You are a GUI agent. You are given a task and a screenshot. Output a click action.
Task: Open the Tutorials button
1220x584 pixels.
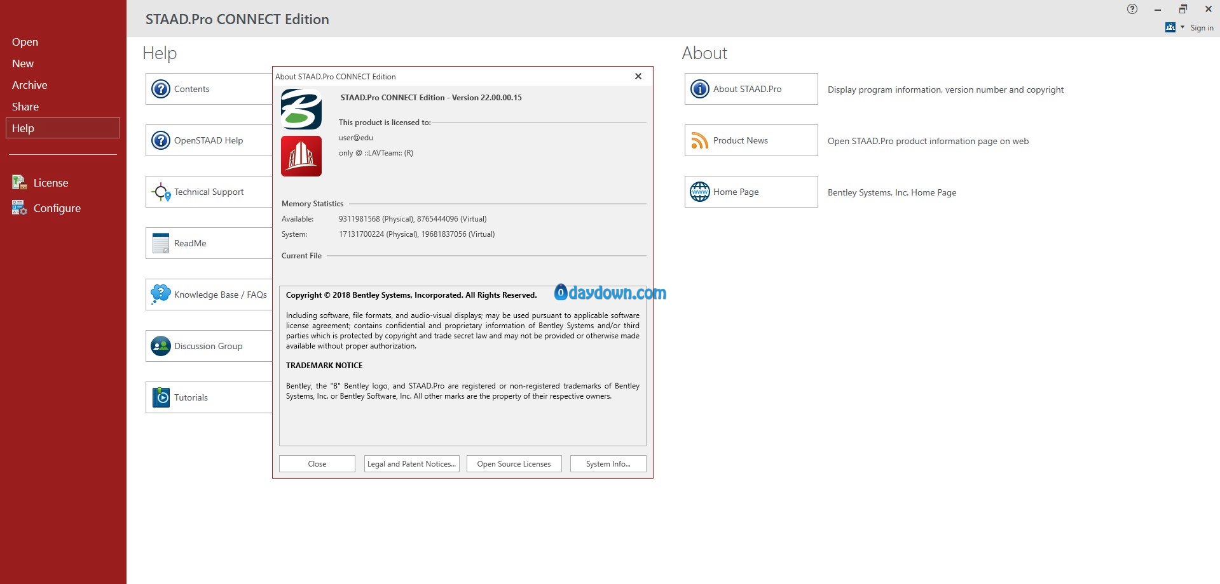[x=209, y=397]
